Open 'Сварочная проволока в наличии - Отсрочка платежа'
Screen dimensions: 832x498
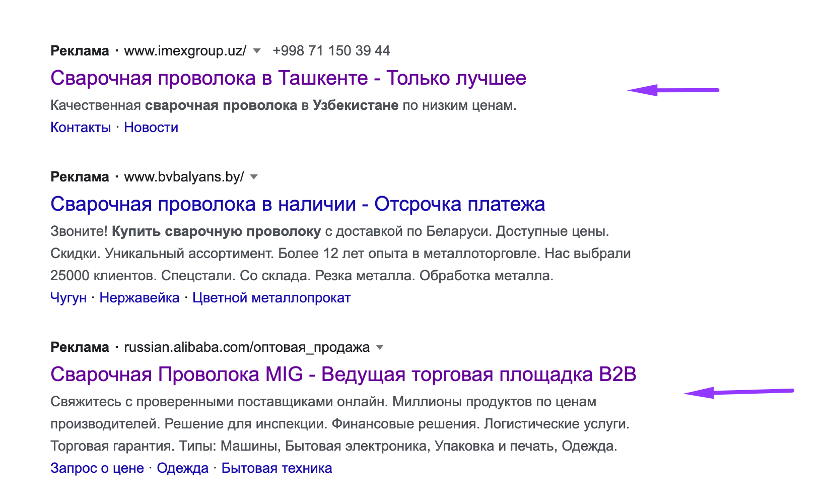297,204
